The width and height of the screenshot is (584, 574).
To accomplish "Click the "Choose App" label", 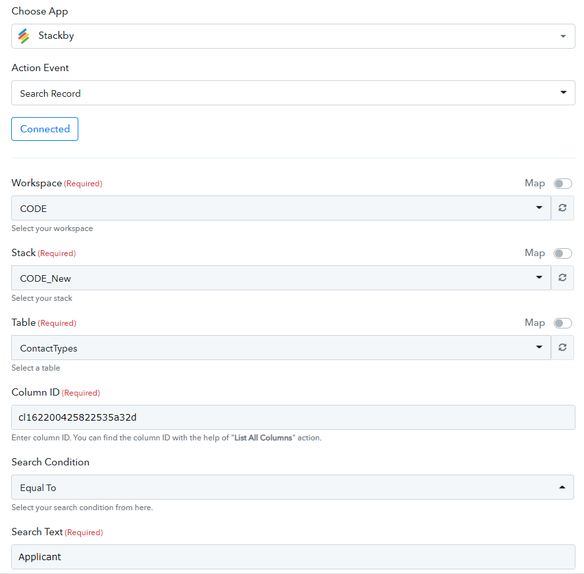I will tap(40, 12).
